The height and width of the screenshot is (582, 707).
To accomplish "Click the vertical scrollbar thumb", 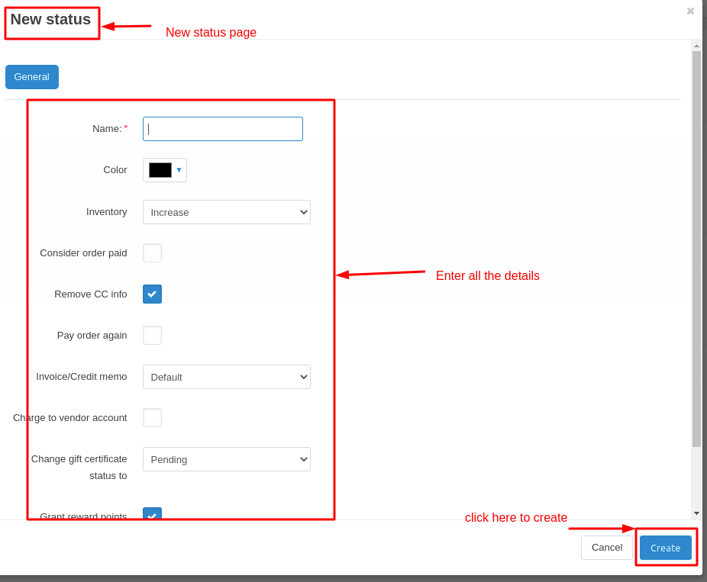I will pyautogui.click(x=696, y=248).
